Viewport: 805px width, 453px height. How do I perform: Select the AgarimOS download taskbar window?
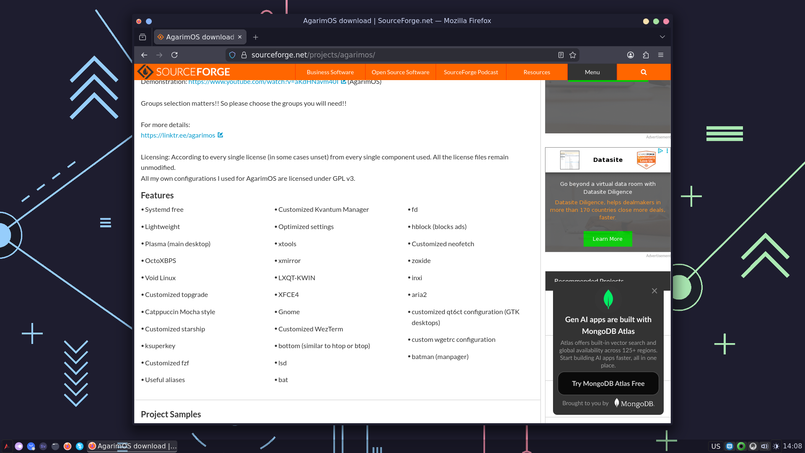pos(132,446)
